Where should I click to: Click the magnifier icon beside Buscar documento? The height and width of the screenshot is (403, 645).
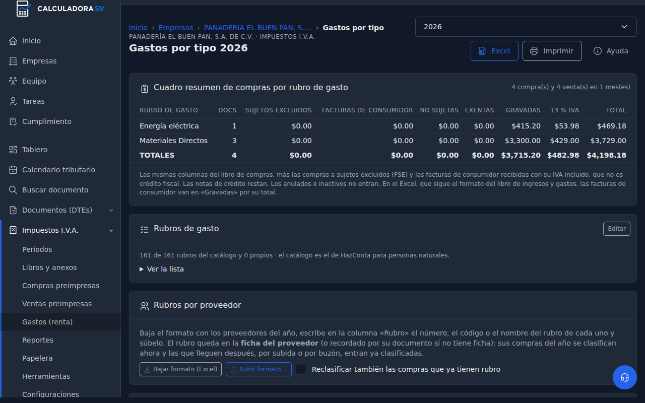click(x=13, y=190)
